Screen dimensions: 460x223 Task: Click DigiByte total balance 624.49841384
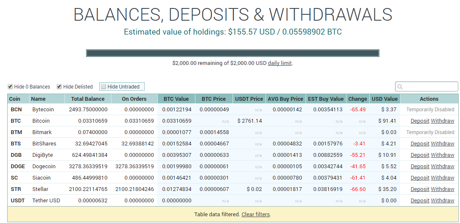pyautogui.click(x=89, y=155)
